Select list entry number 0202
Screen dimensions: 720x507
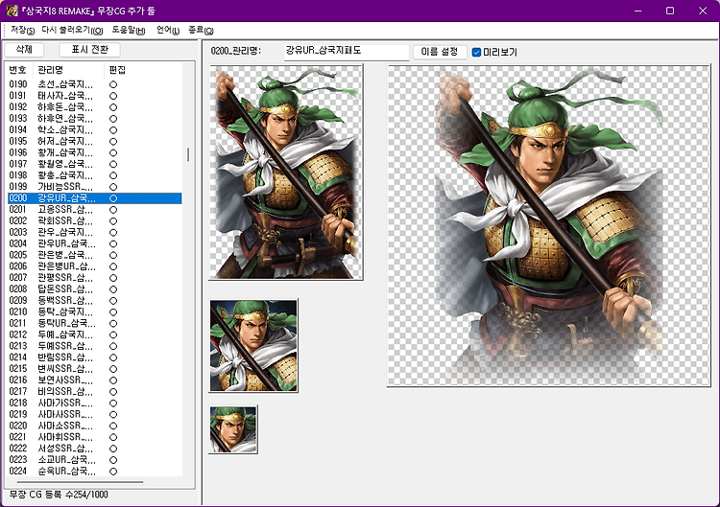pyautogui.click(x=95, y=221)
